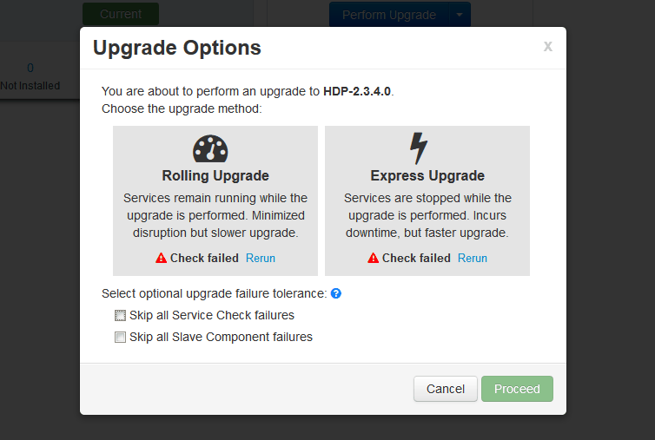Click the Perform Upgrade button
655x440 pixels.
point(389,15)
